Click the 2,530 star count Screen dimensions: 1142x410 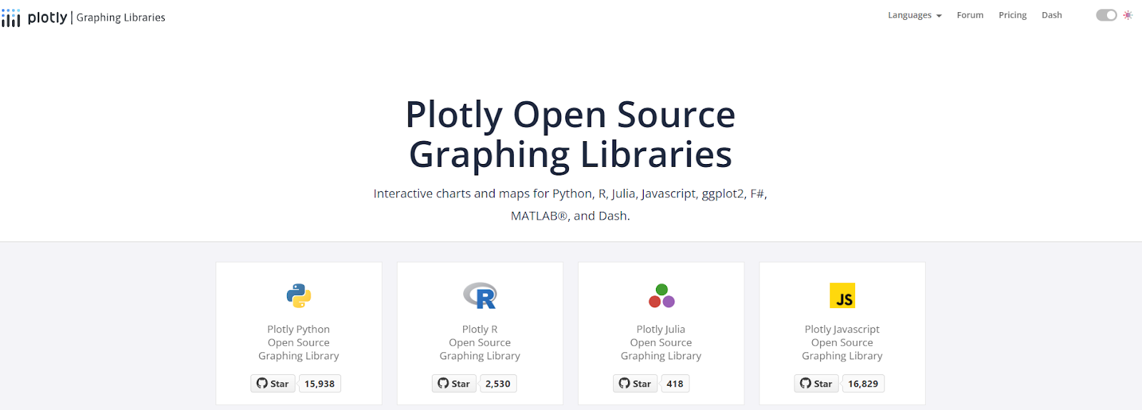[x=498, y=384]
